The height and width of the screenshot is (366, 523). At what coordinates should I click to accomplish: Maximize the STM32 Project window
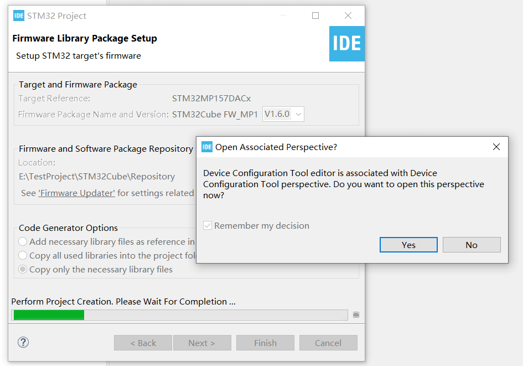click(315, 16)
